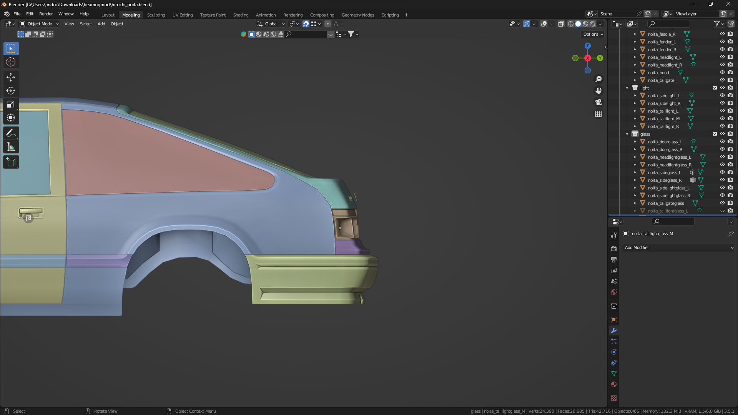Toggle the snapping magnet button
Viewport: 738px width, 415px height.
click(306, 24)
